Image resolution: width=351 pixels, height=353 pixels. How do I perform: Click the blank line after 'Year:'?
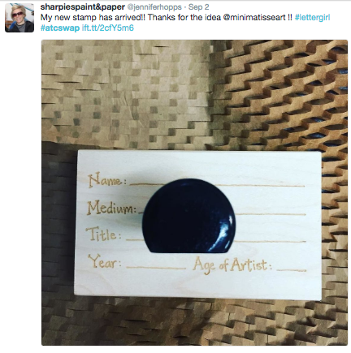pos(156,268)
